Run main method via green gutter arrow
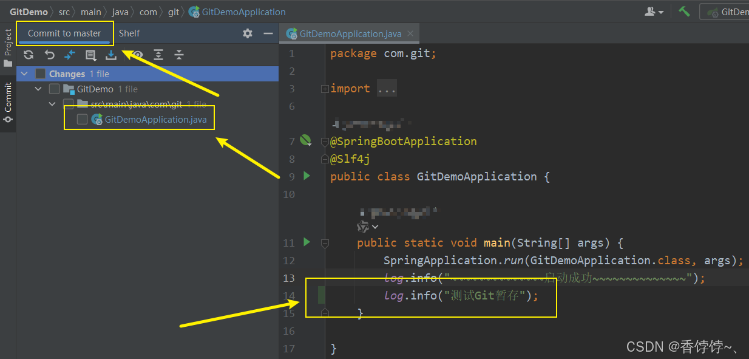This screenshot has width=749, height=359. 307,242
